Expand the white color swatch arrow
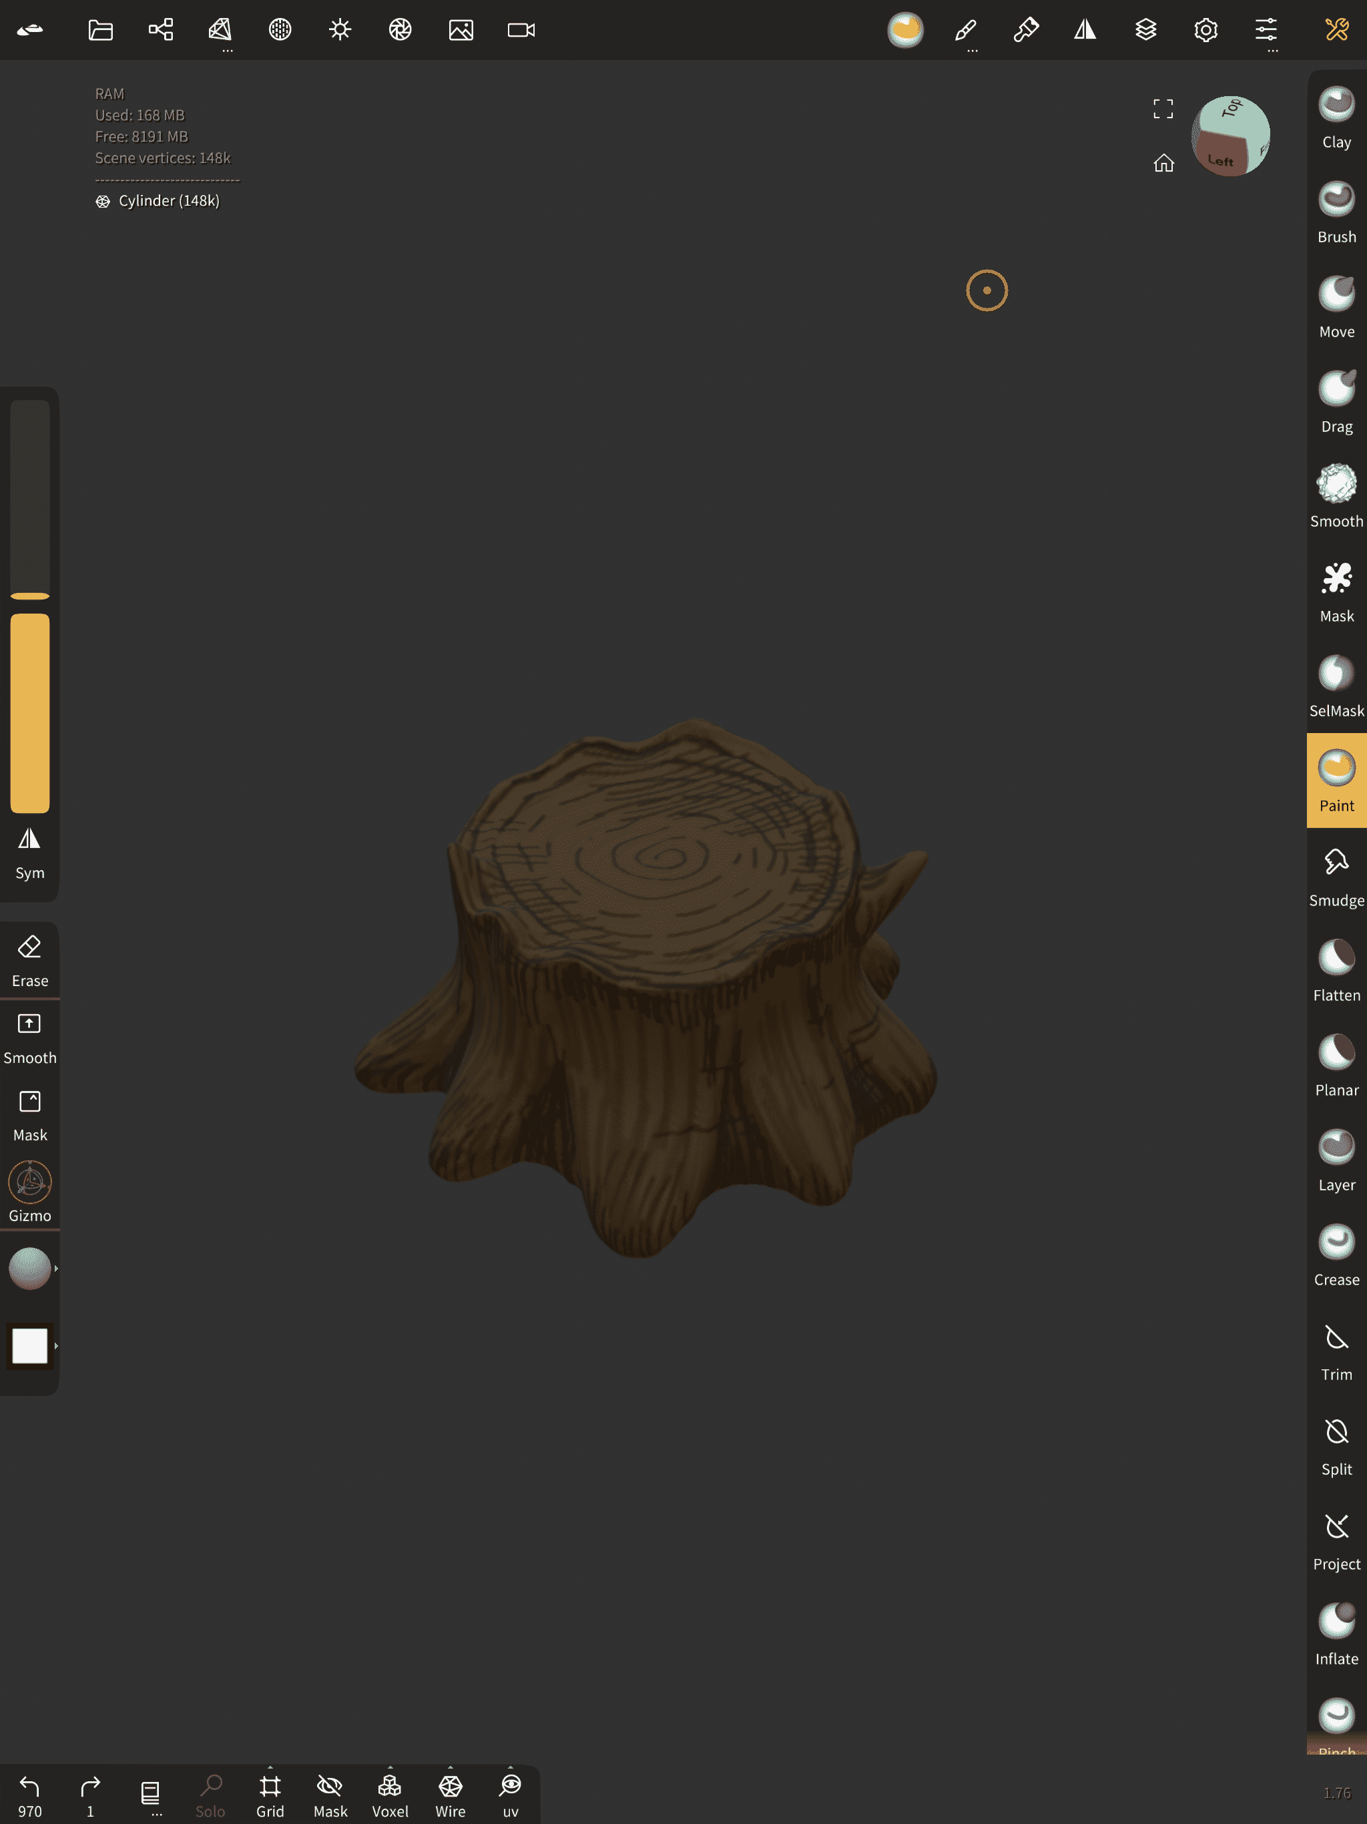 tap(56, 1346)
